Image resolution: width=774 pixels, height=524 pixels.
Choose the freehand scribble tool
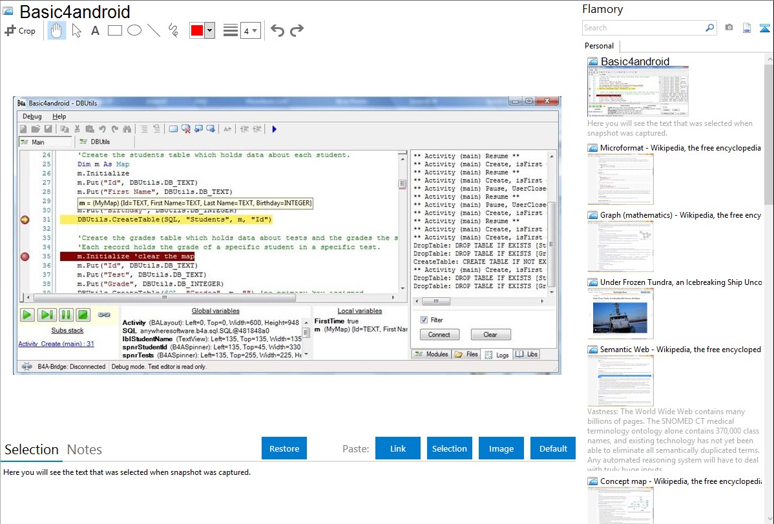coord(173,30)
